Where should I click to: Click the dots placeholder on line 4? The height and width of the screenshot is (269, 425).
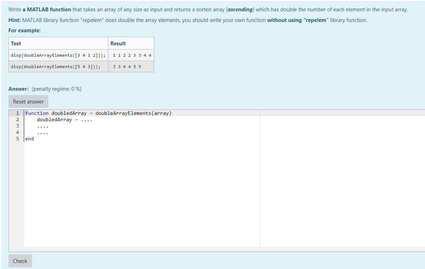click(43, 132)
